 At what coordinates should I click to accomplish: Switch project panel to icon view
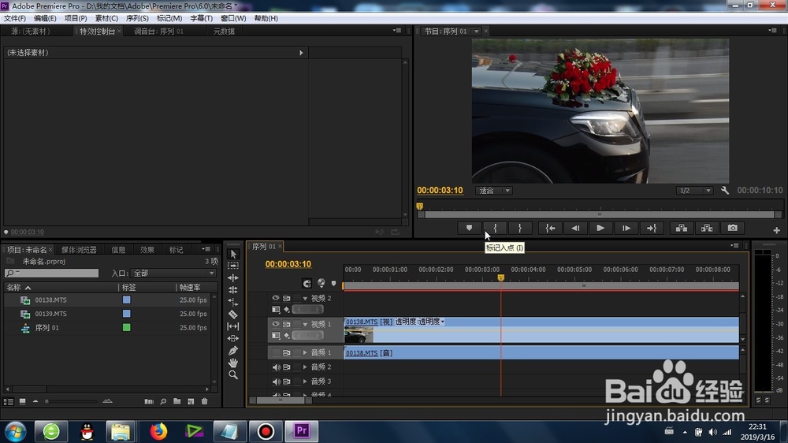23,401
